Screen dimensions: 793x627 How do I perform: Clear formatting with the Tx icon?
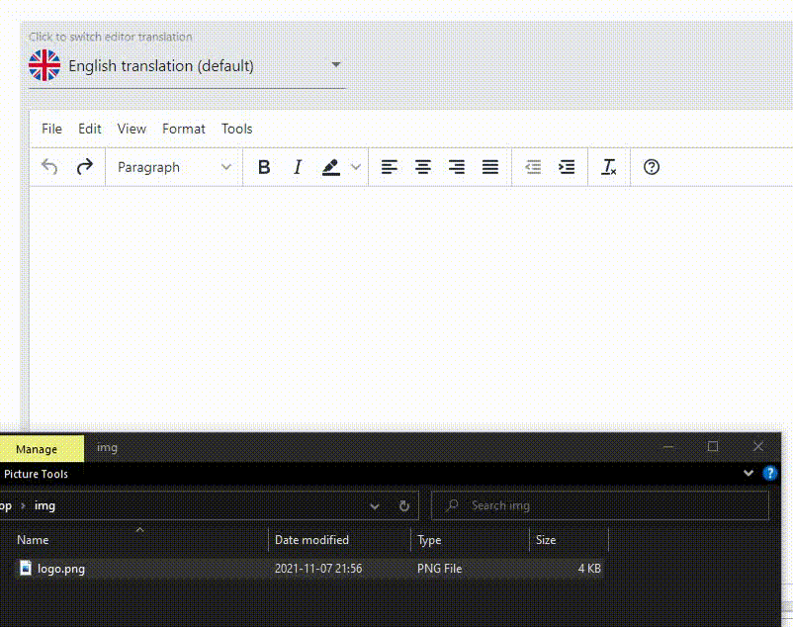(608, 166)
